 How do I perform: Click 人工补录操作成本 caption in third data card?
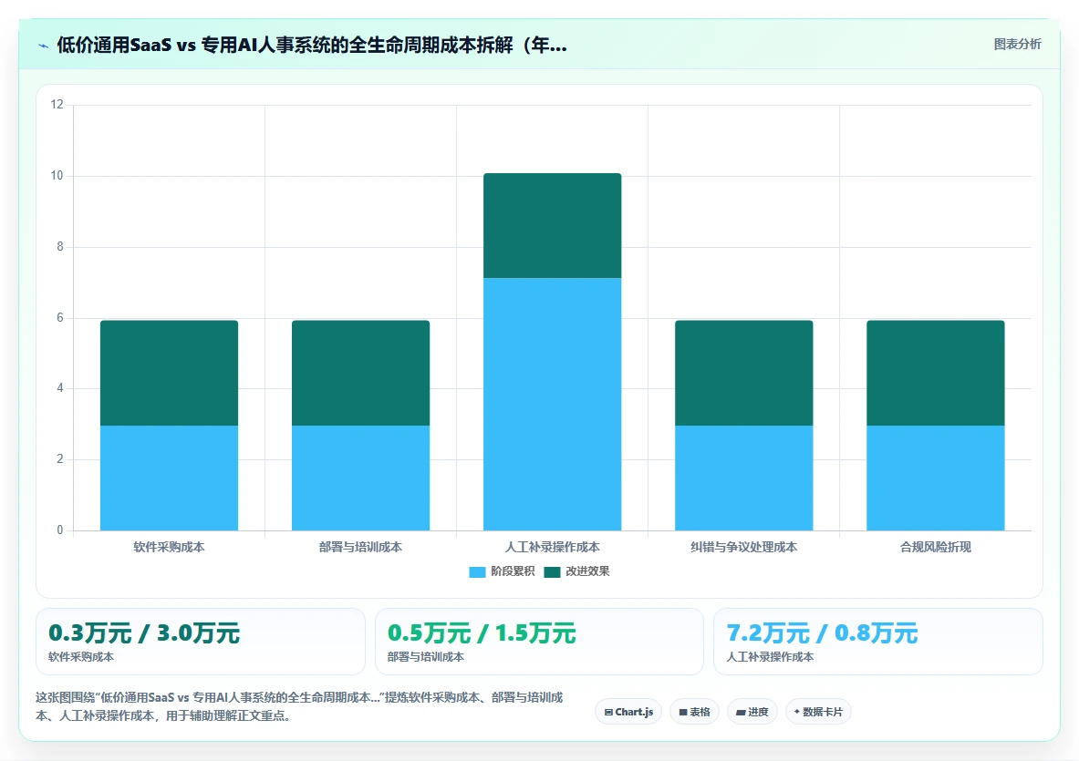tap(770, 656)
